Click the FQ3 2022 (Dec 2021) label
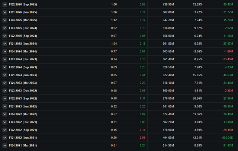The image size is (238, 151). (23, 122)
